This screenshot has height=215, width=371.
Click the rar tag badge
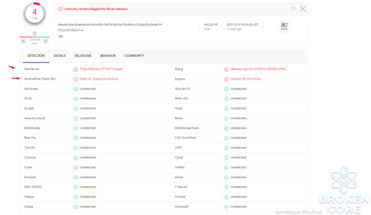pyautogui.click(x=61, y=36)
